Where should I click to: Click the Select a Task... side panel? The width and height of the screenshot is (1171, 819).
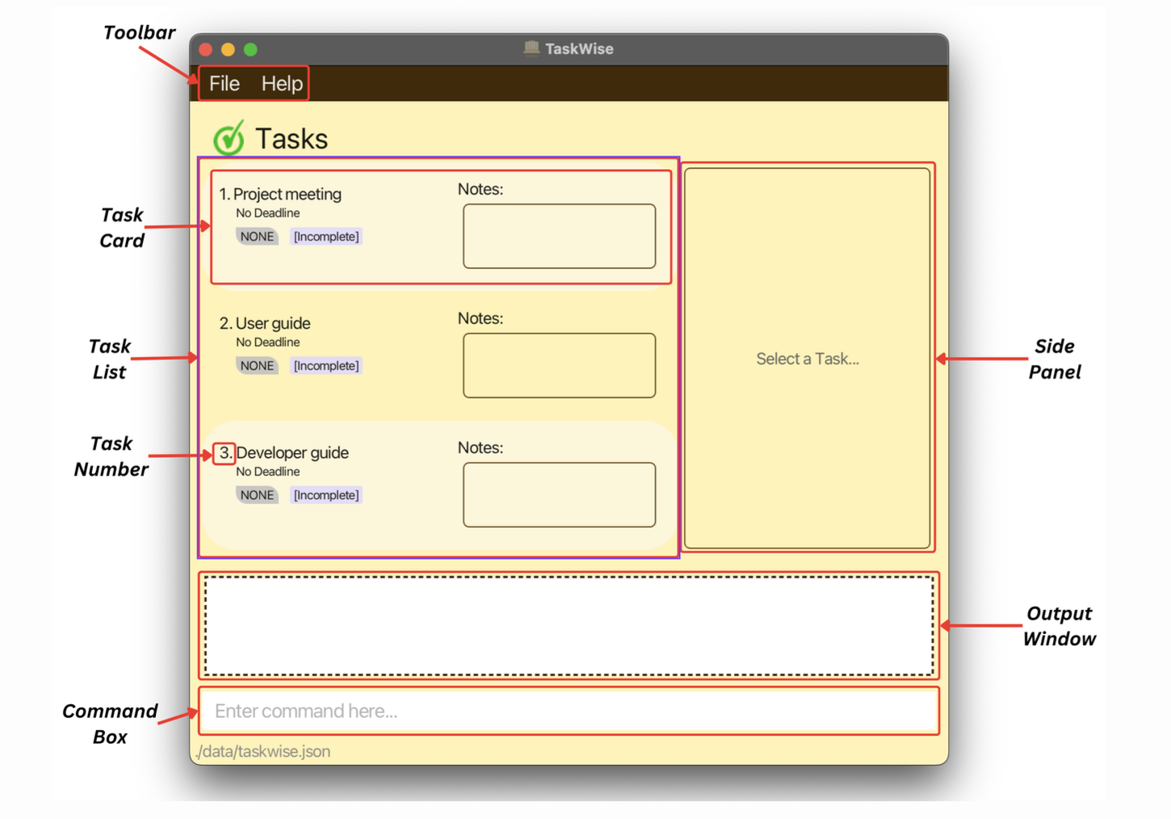pos(807,359)
